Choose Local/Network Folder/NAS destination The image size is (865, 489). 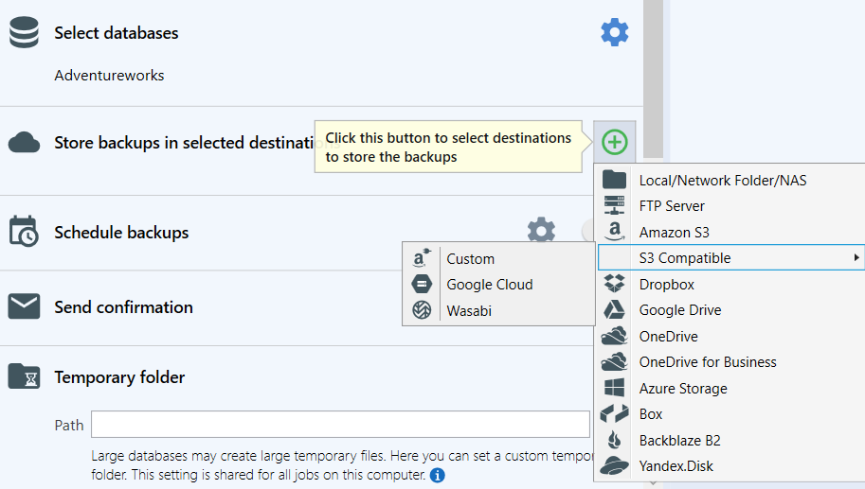click(x=722, y=180)
